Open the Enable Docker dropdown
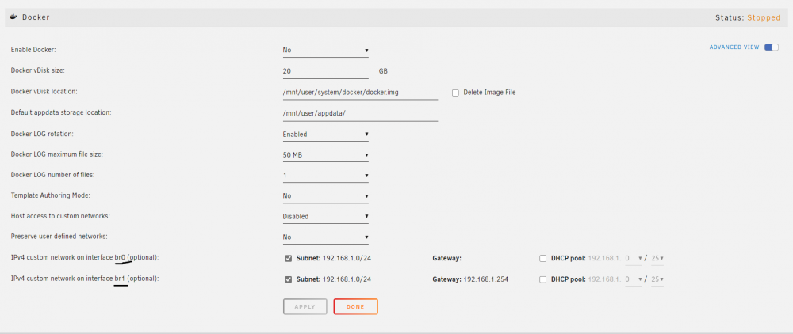The image size is (793, 334). 326,51
